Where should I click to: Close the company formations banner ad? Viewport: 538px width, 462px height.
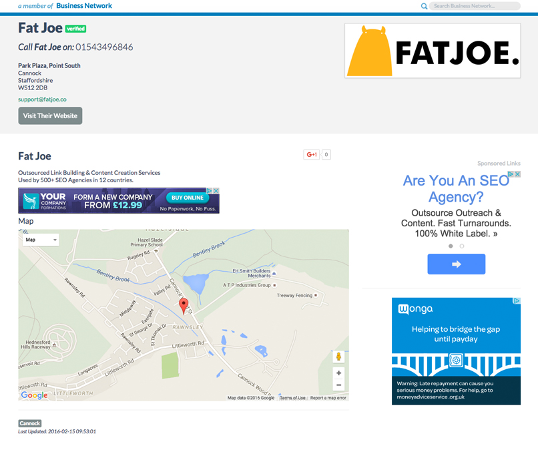(216, 190)
